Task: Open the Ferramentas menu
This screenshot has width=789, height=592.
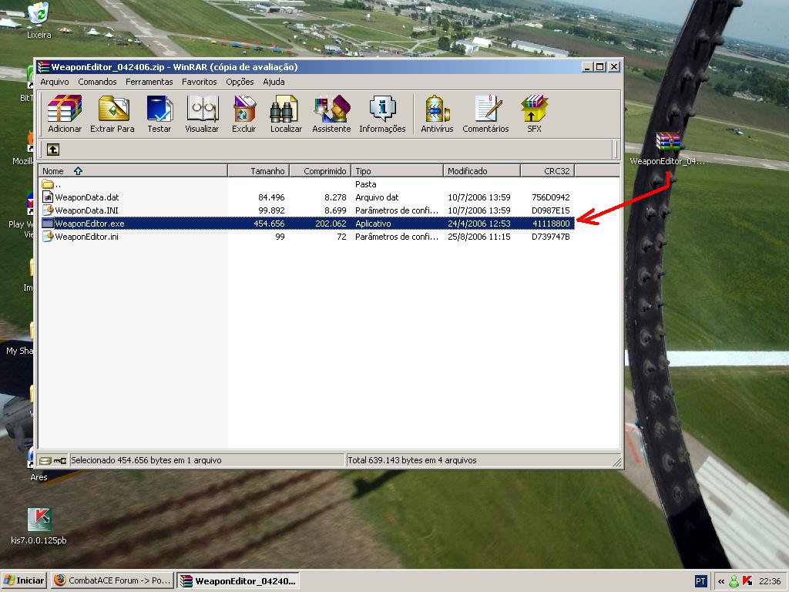Action: pyautogui.click(x=149, y=82)
